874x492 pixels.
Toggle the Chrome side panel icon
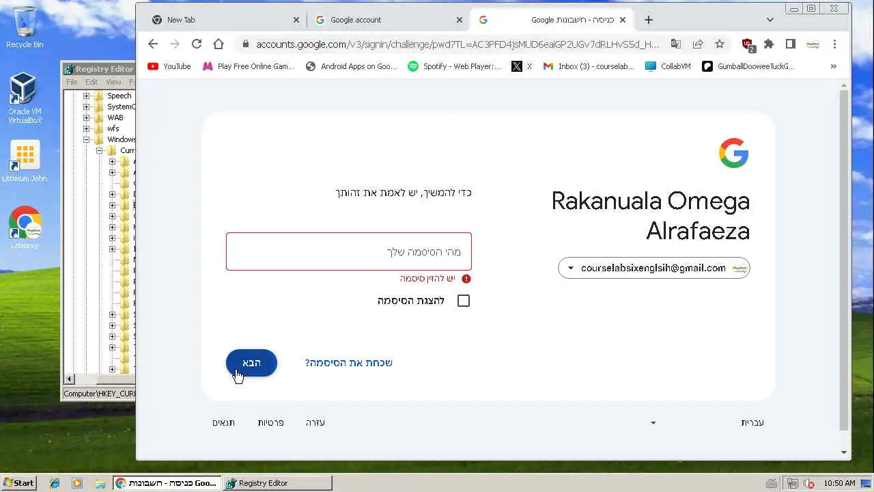pos(791,44)
